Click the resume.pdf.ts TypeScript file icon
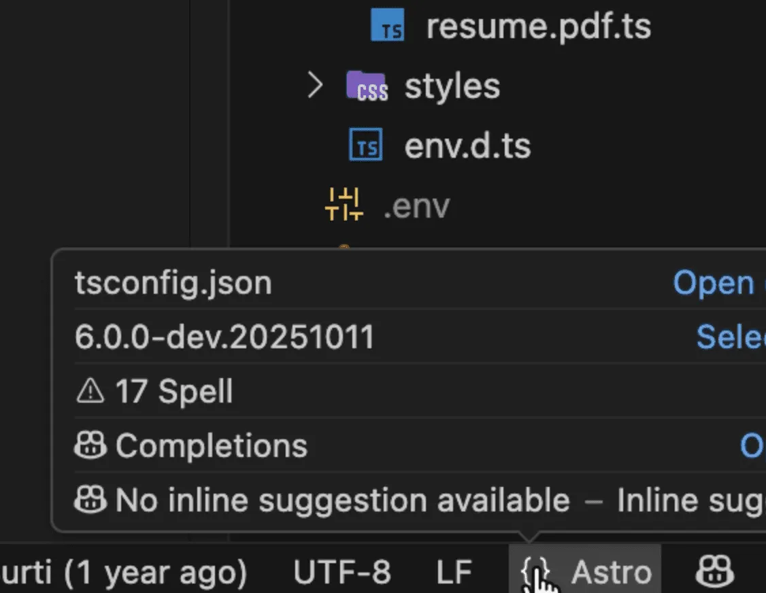Image resolution: width=766 pixels, height=593 pixels. (x=388, y=26)
